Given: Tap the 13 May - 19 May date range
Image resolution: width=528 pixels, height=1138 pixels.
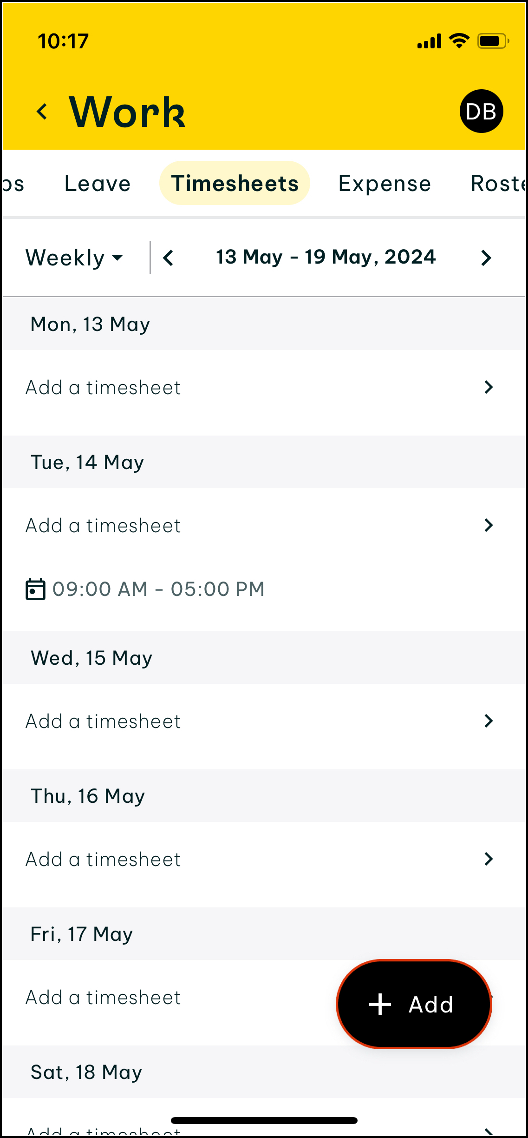Looking at the screenshot, I should tap(326, 257).
